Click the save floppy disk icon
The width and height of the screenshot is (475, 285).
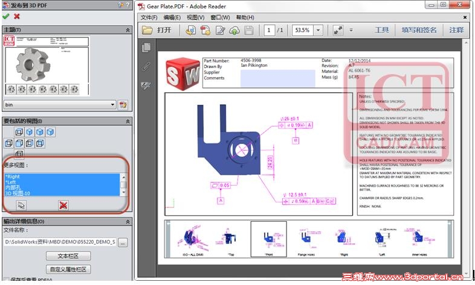(x=249, y=30)
